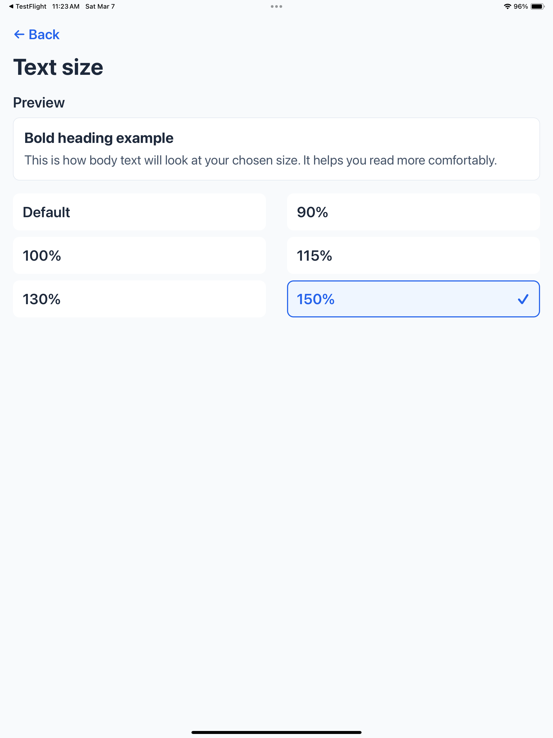This screenshot has height=738, width=553.
Task: Choose the 90% text size
Action: (413, 212)
